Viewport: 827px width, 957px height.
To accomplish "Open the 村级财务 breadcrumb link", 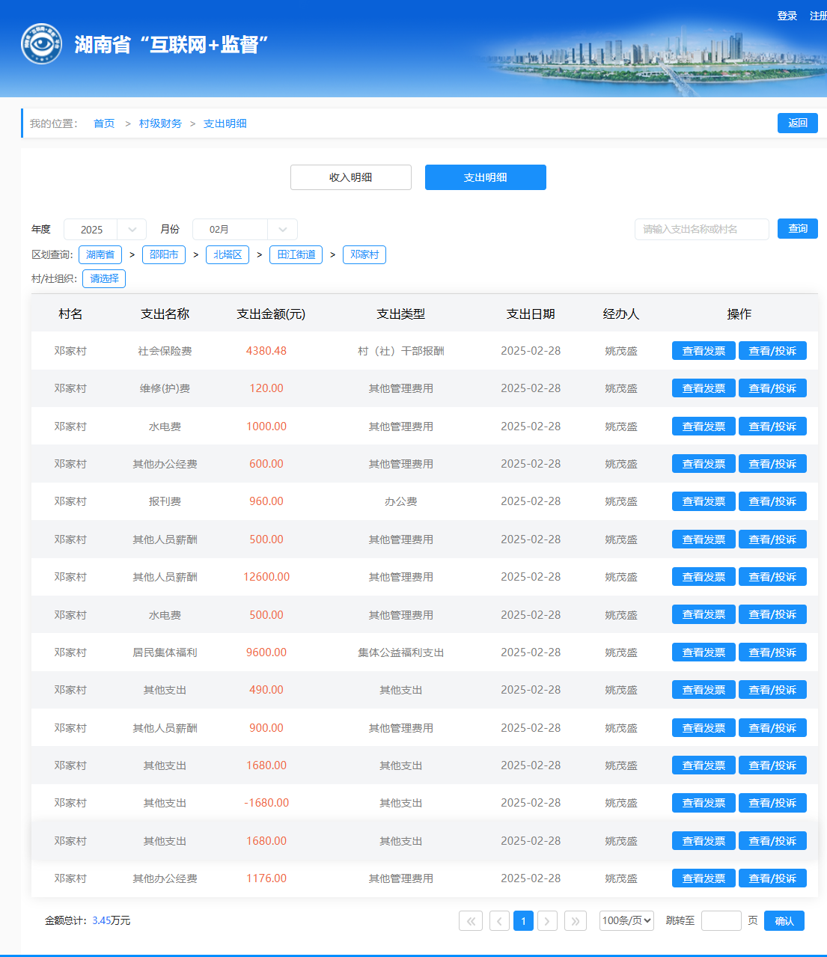I will [x=160, y=123].
